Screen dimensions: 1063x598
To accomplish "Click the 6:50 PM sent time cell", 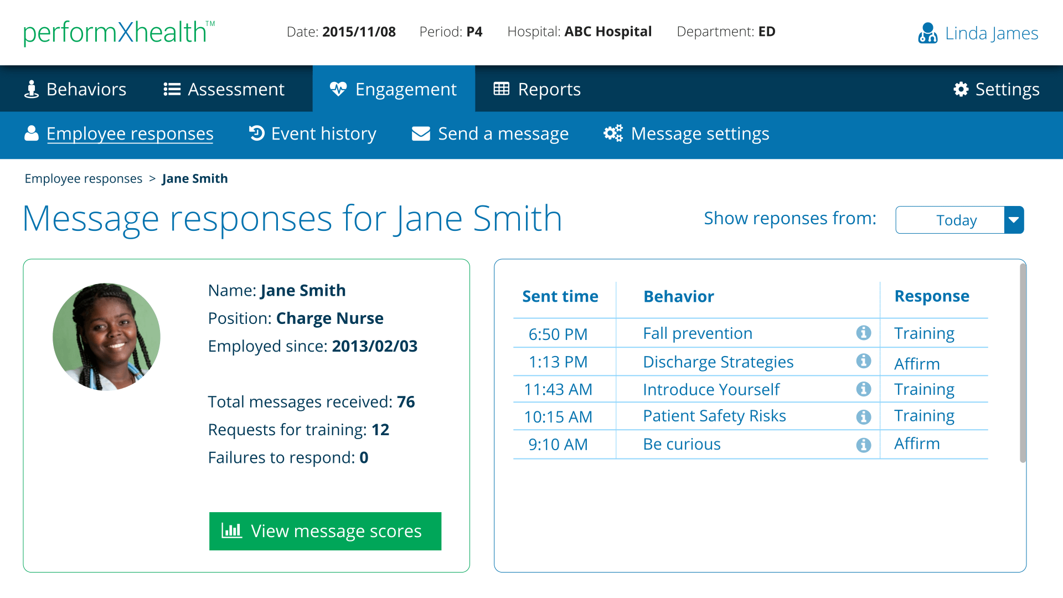I will (x=558, y=334).
